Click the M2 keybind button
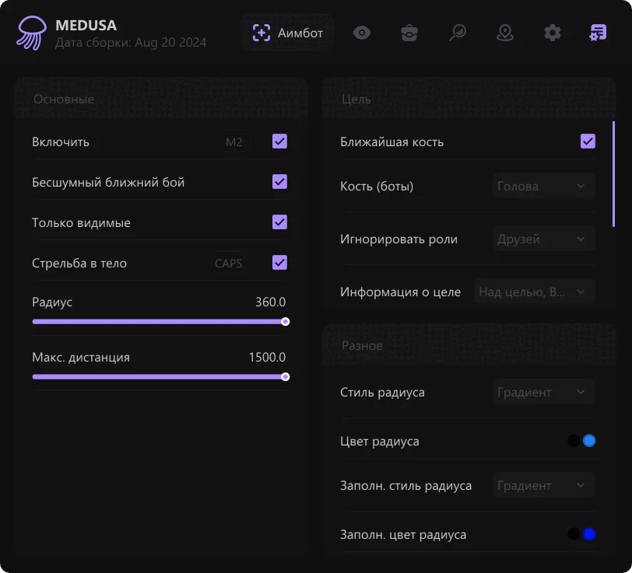The height and width of the screenshot is (573, 632). pos(234,142)
